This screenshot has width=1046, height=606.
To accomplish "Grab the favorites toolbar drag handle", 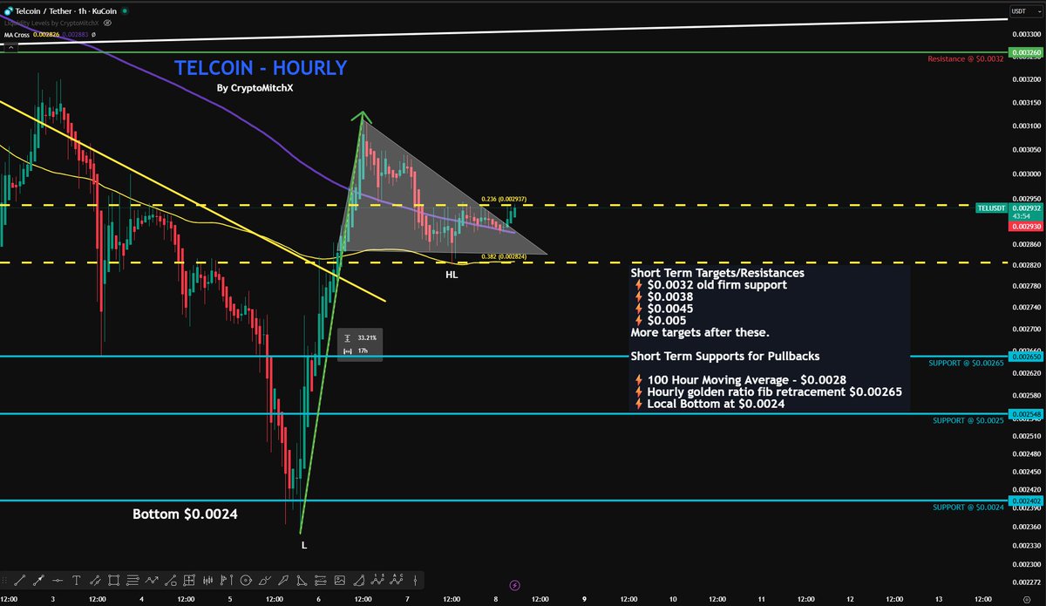I will (4, 581).
